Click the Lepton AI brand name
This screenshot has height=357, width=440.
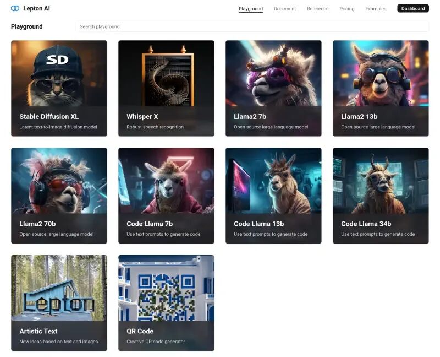point(36,8)
